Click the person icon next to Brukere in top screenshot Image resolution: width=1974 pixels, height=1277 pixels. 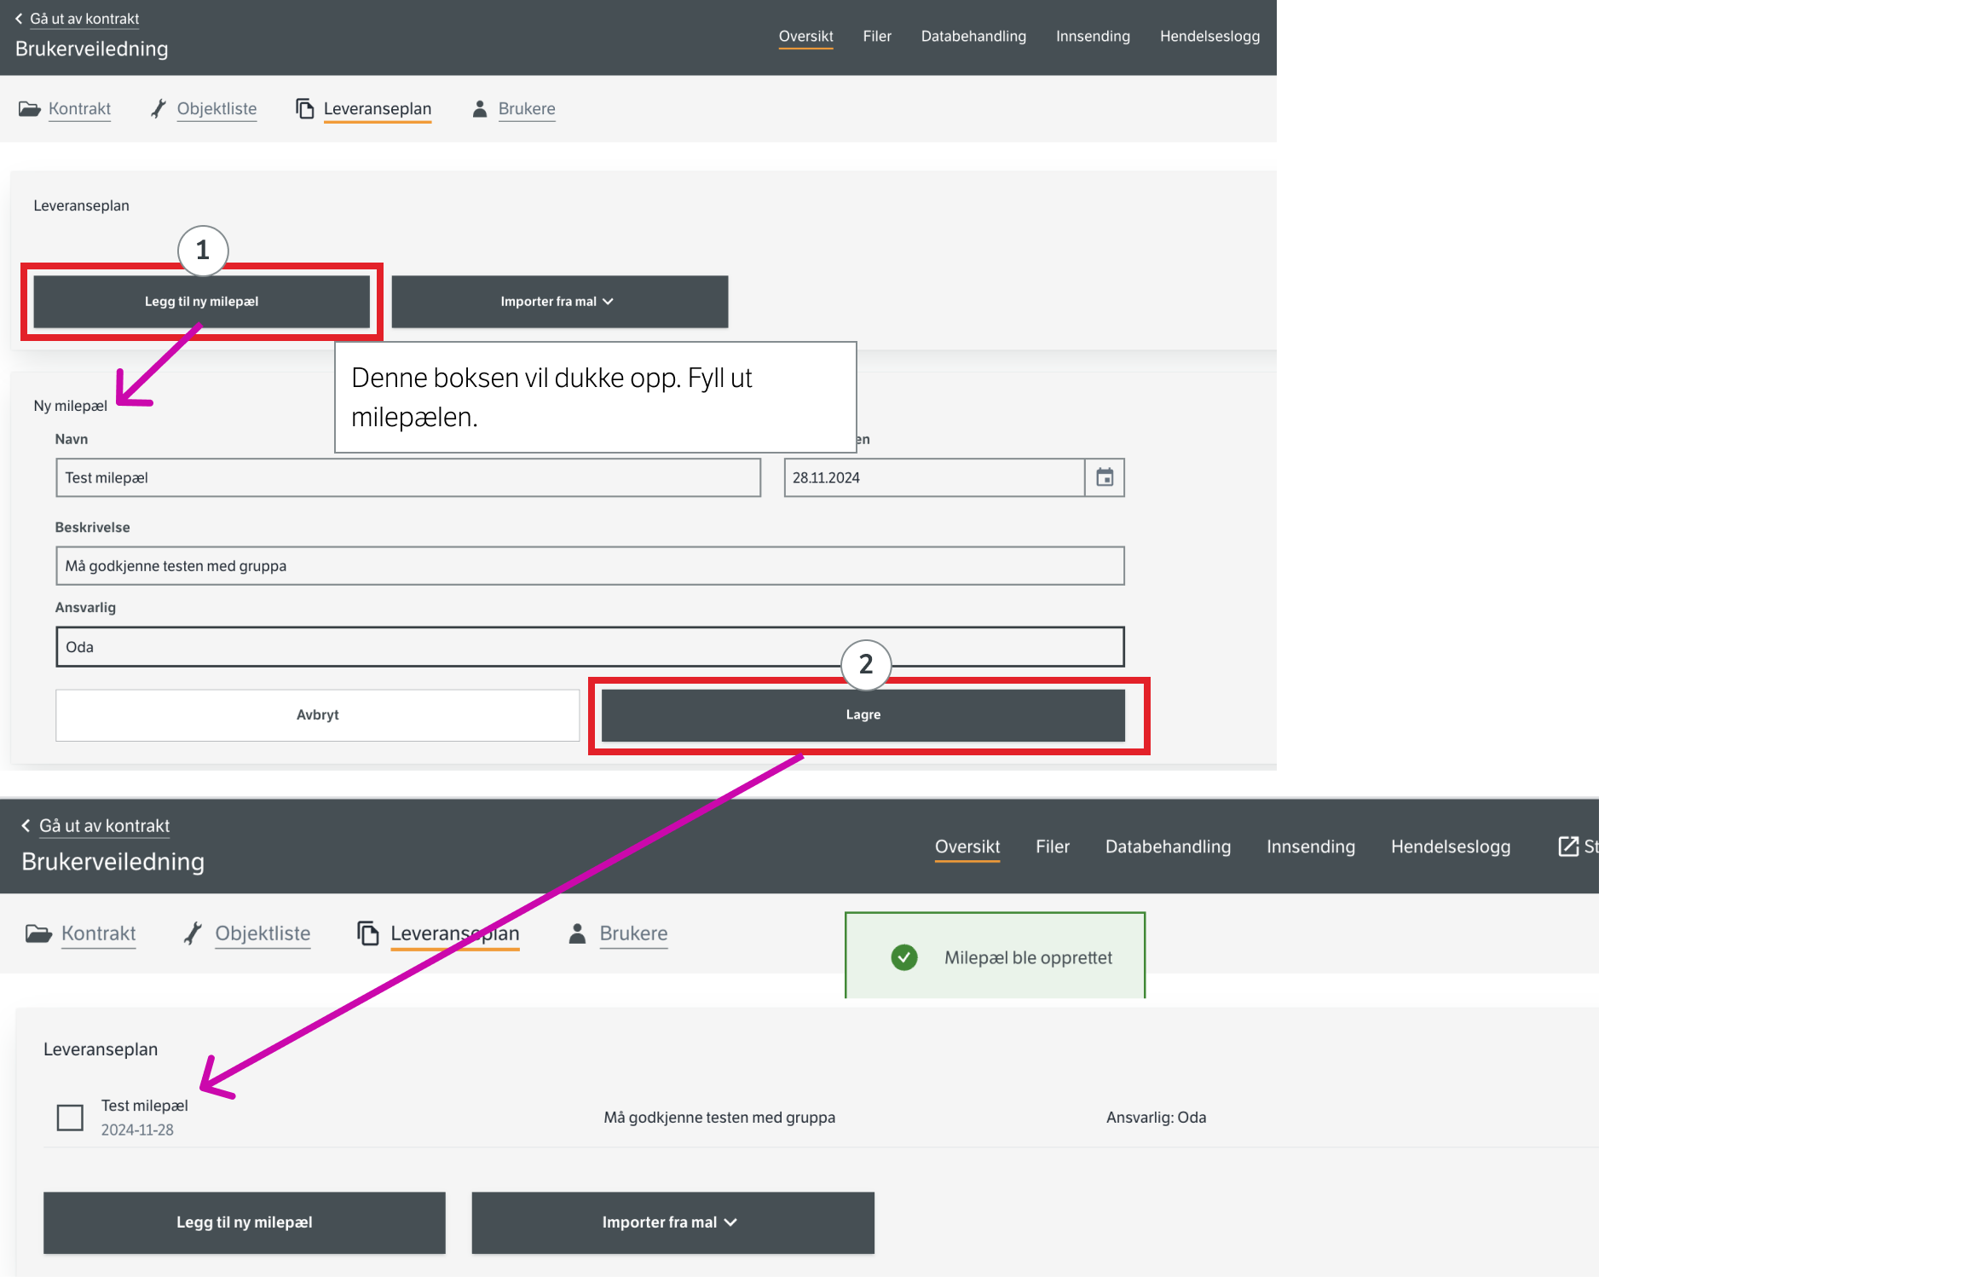click(480, 109)
